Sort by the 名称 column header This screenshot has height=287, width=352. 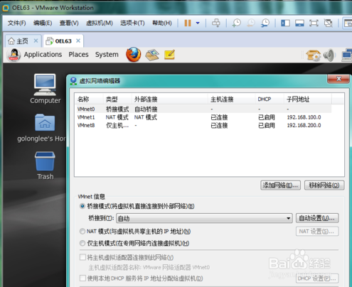(89, 99)
